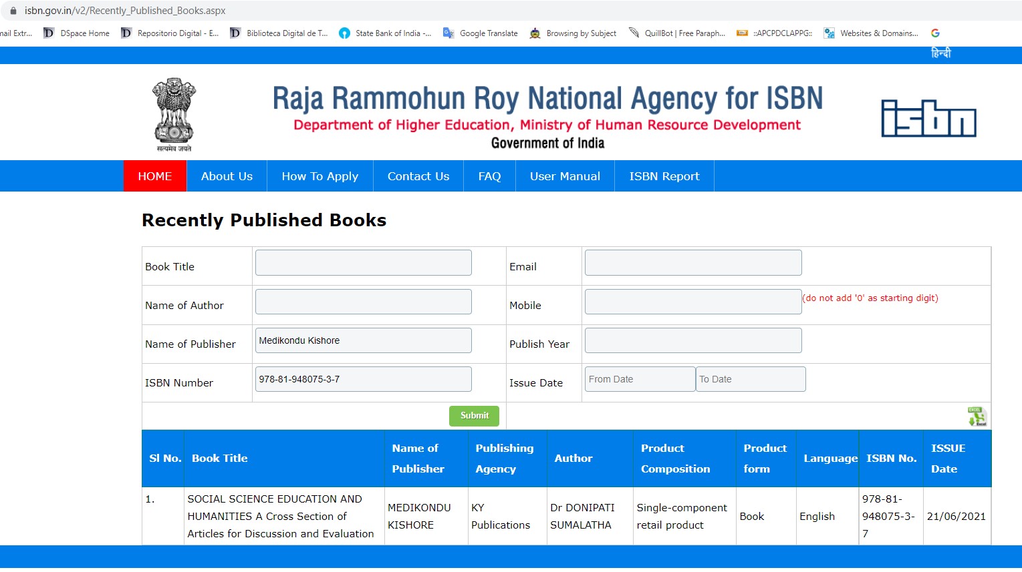Image resolution: width=1022 pixels, height=572 pixels.
Task: Open the State Bank of India bookmark
Action: click(385, 33)
